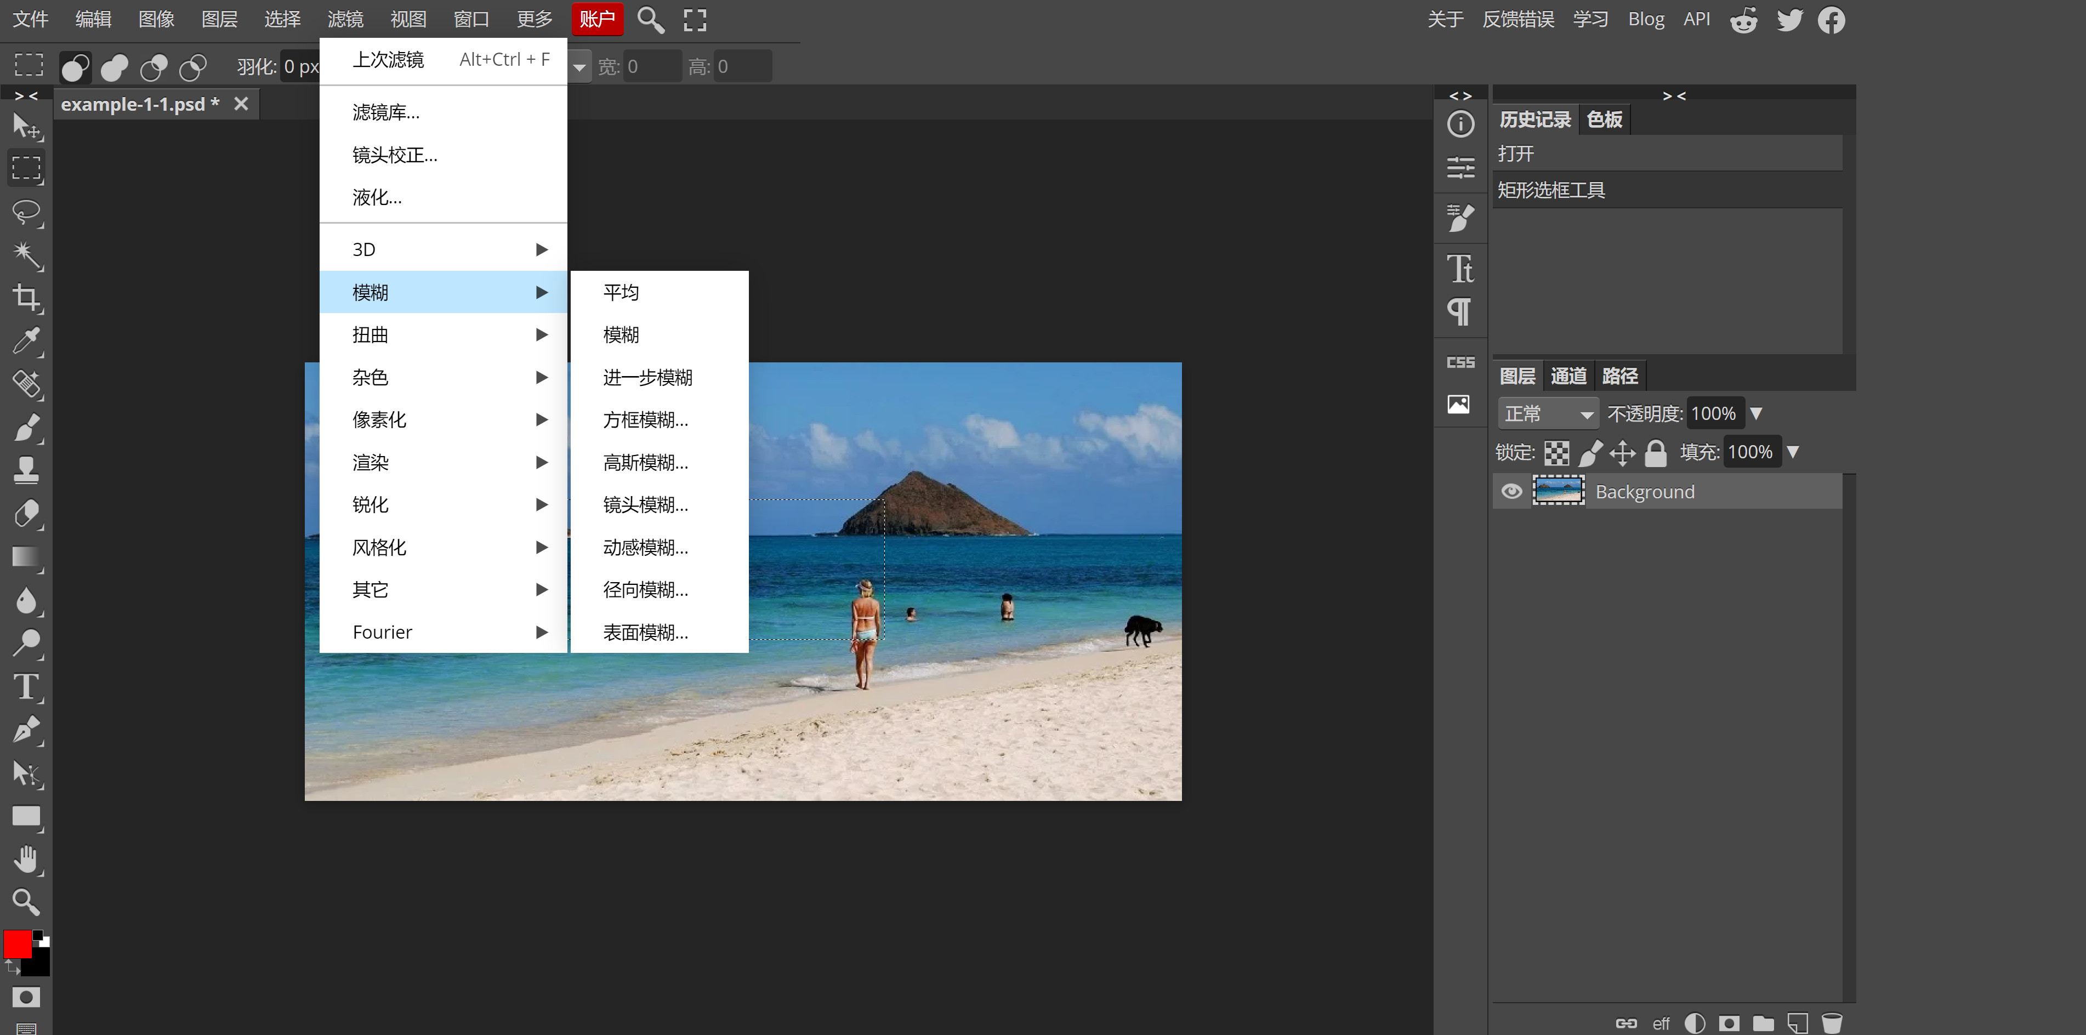Select the Clone Stamp tool
Viewport: 2086px width, 1035px height.
click(26, 470)
